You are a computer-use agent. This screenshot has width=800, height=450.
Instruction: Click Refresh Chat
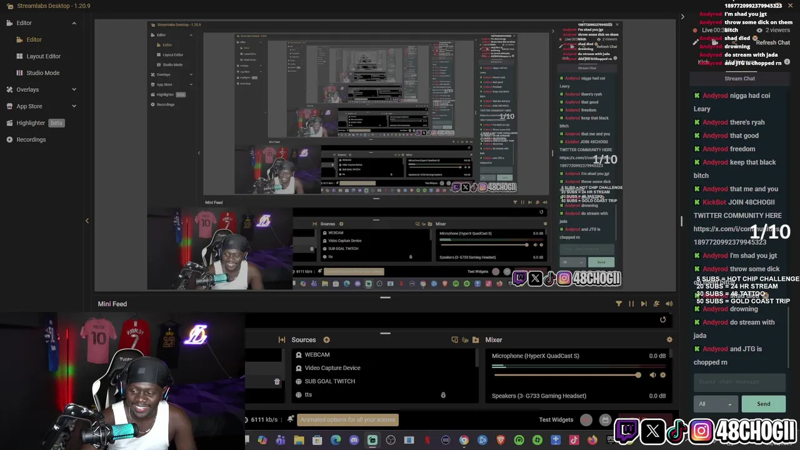772,42
